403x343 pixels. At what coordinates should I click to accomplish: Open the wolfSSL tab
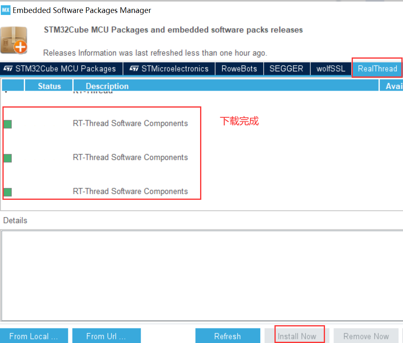[331, 68]
